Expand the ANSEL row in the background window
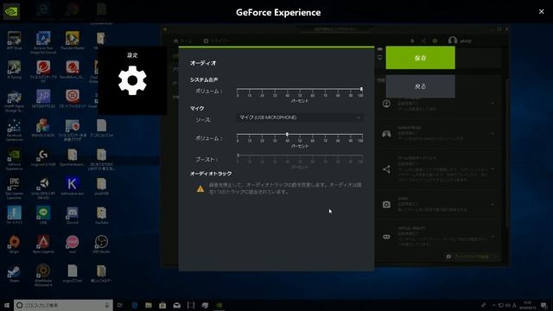553x311 pixels. point(493,204)
